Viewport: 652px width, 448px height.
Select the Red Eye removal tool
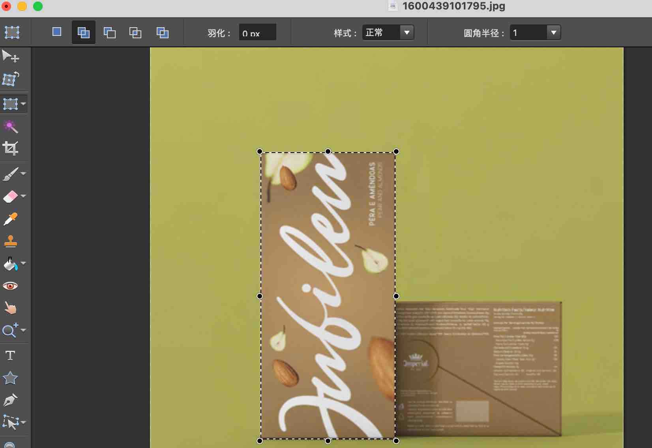coord(10,286)
